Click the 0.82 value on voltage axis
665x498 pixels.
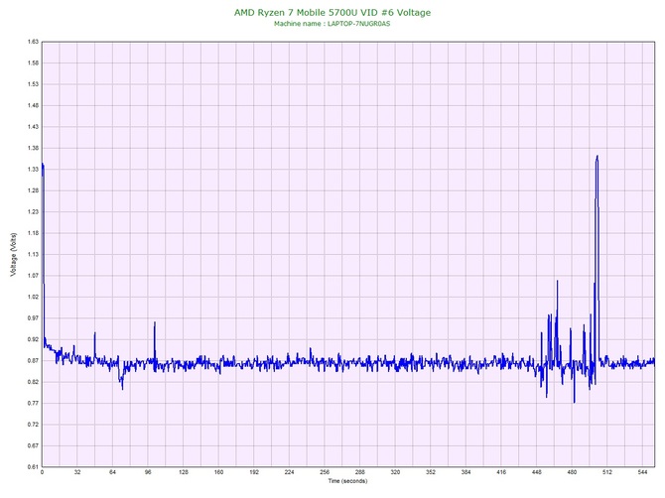pos(33,382)
